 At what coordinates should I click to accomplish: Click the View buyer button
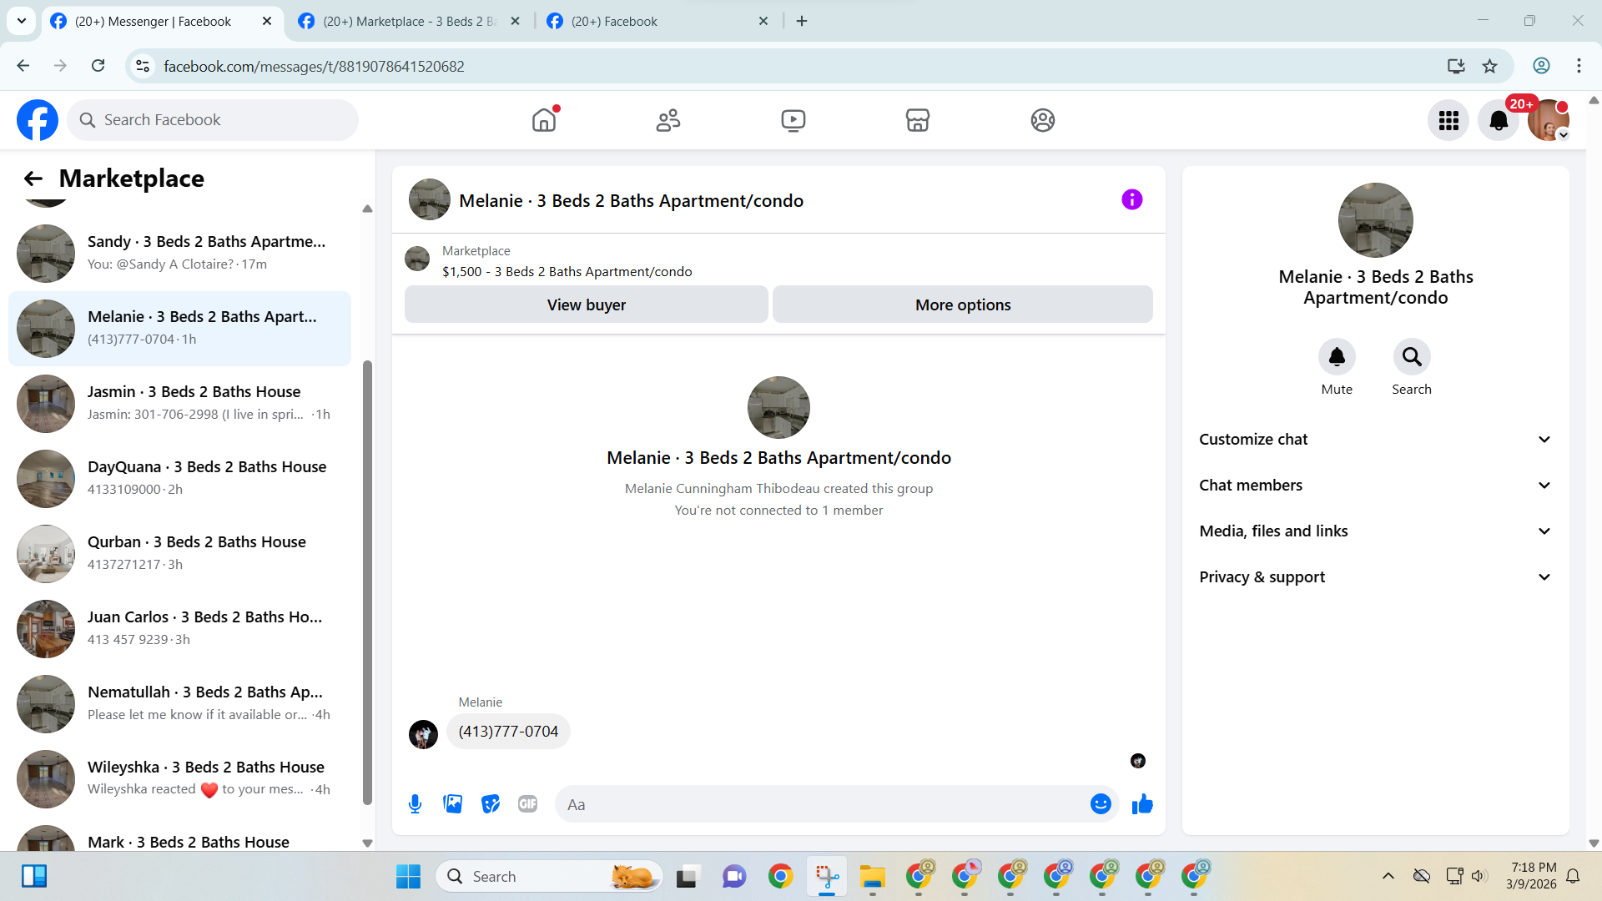[586, 305]
